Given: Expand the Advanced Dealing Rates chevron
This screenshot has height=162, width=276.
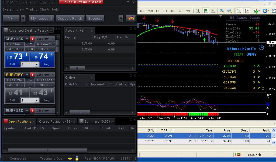Looking at the screenshot, I should click(x=51, y=31).
